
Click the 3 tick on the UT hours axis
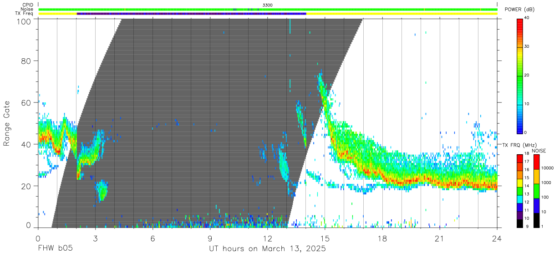point(95,238)
